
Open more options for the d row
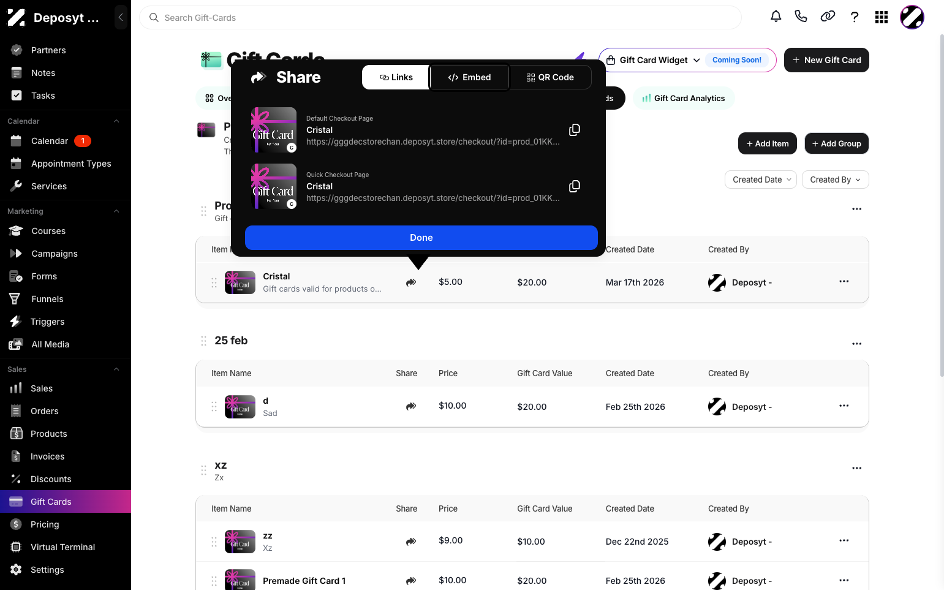[844, 406]
